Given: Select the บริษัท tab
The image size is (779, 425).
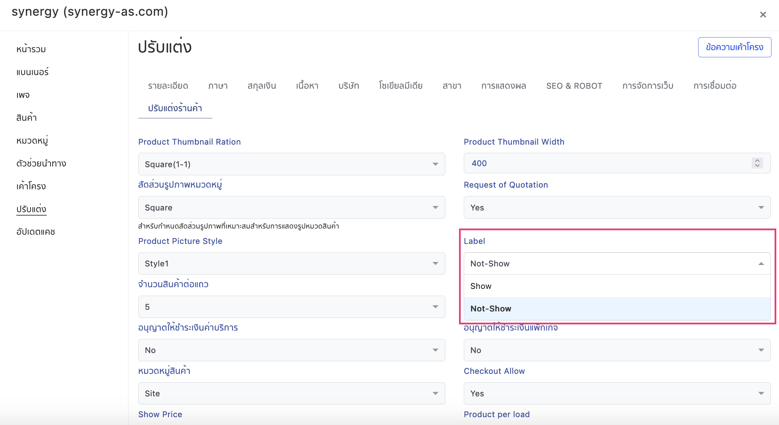Looking at the screenshot, I should [x=349, y=86].
